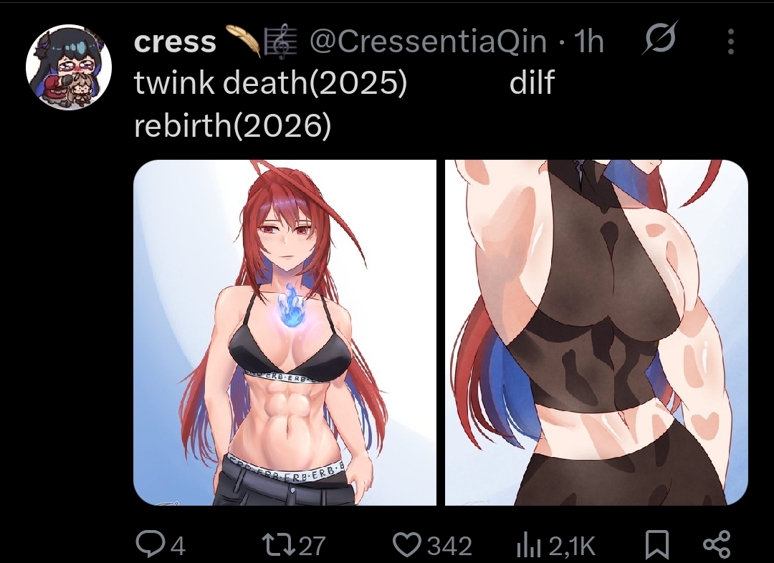Image resolution: width=774 pixels, height=563 pixels.
Task: Click the repost count 27
Action: coord(312,546)
